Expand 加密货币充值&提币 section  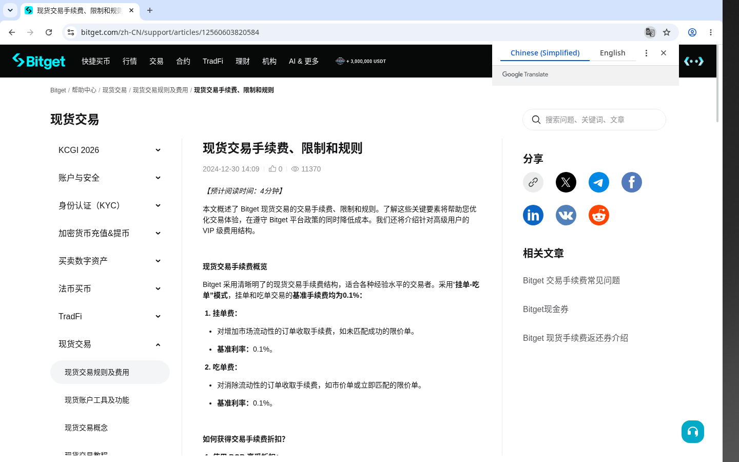[x=110, y=233]
